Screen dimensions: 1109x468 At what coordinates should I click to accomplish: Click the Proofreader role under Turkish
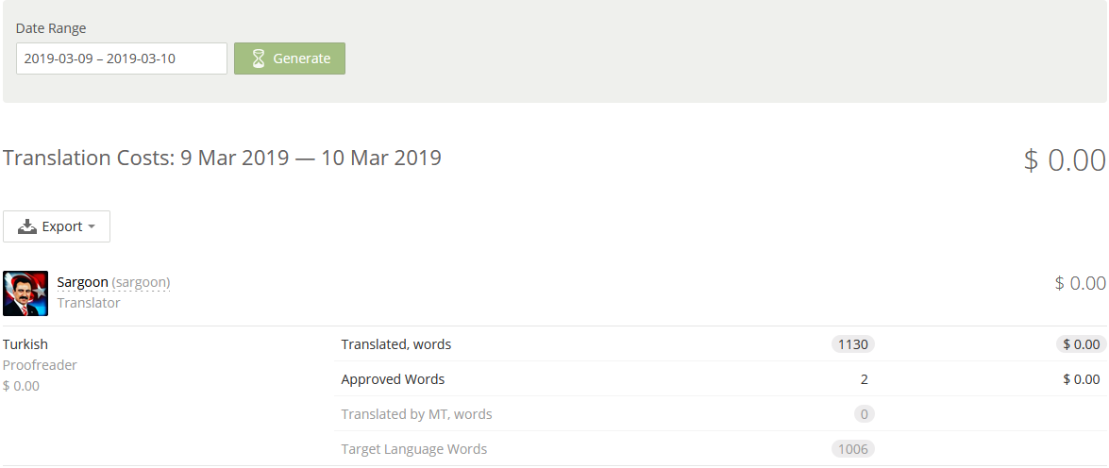(40, 365)
